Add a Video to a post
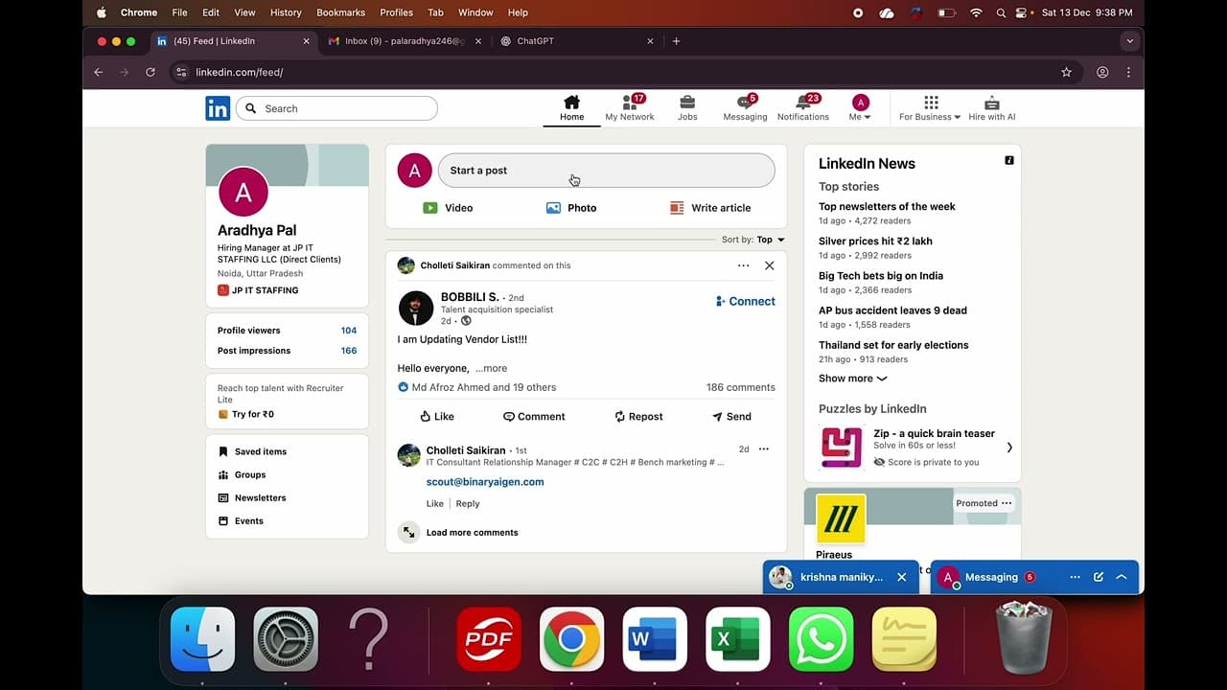This screenshot has height=690, width=1227. click(448, 208)
